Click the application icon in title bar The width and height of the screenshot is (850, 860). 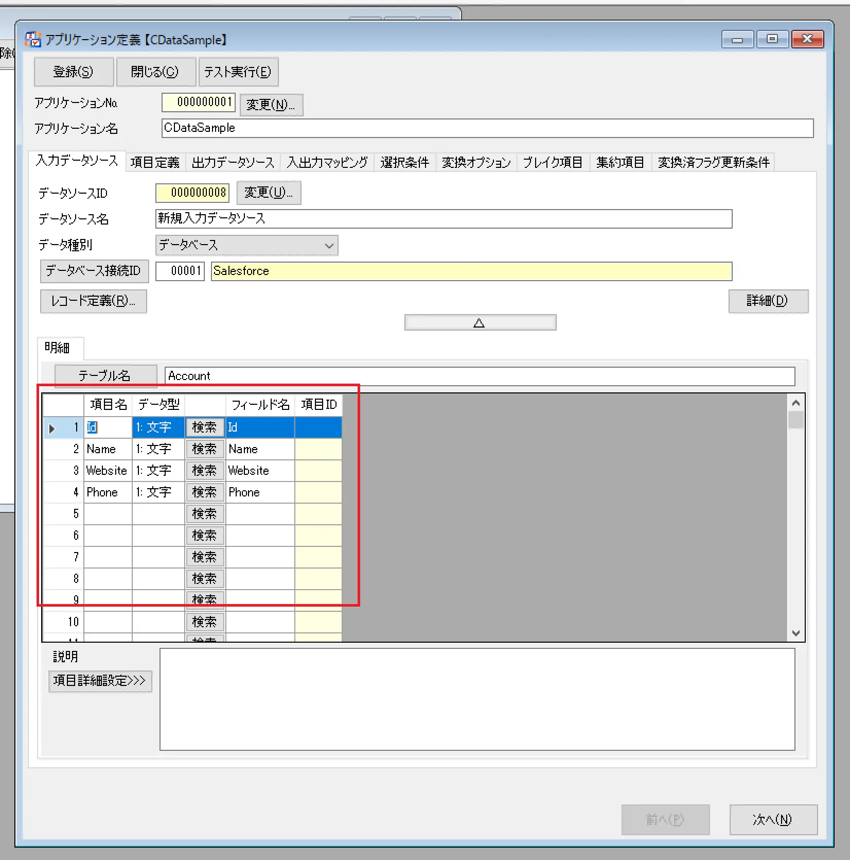(33, 39)
